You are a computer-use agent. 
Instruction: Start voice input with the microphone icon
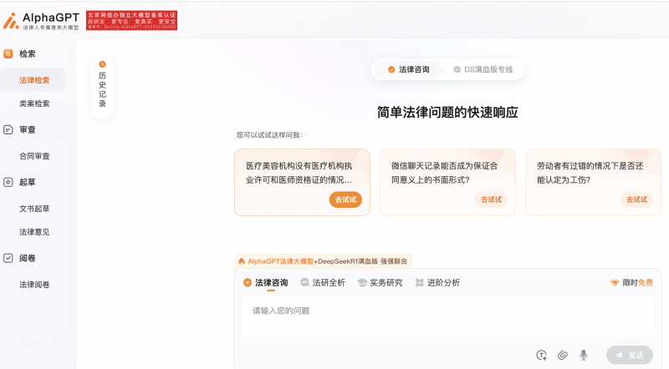pos(584,355)
